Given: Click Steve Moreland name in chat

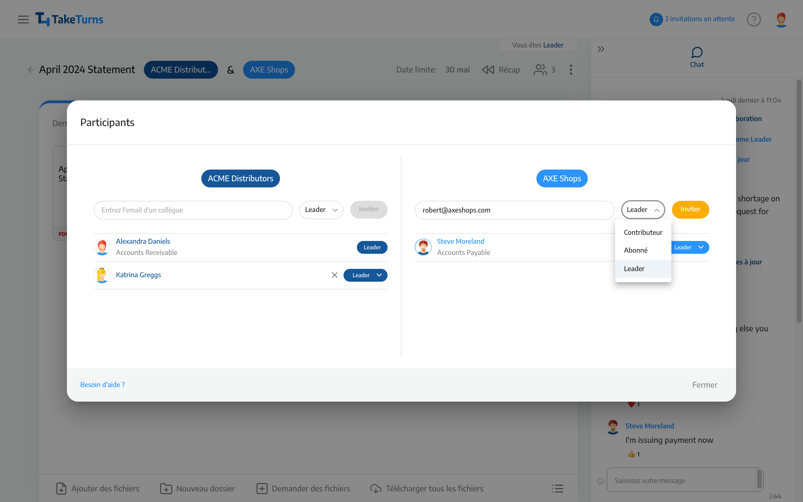Looking at the screenshot, I should pyautogui.click(x=649, y=426).
